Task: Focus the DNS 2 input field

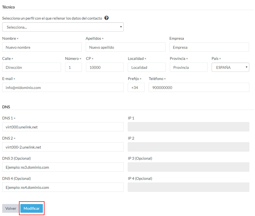Action: click(63, 147)
